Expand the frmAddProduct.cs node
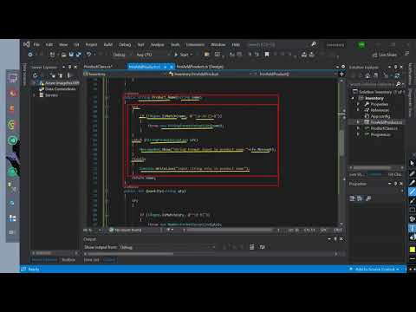This screenshot has width=416, height=312. [359, 122]
